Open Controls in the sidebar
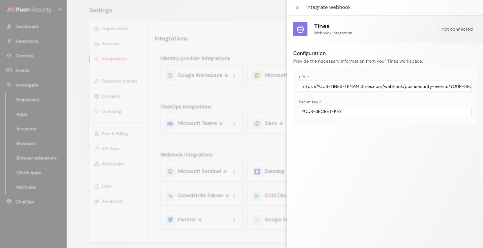483x248 pixels. click(x=24, y=56)
